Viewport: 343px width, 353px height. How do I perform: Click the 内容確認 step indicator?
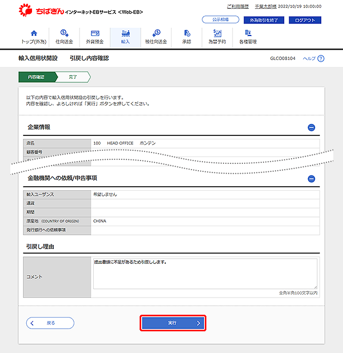[37, 77]
